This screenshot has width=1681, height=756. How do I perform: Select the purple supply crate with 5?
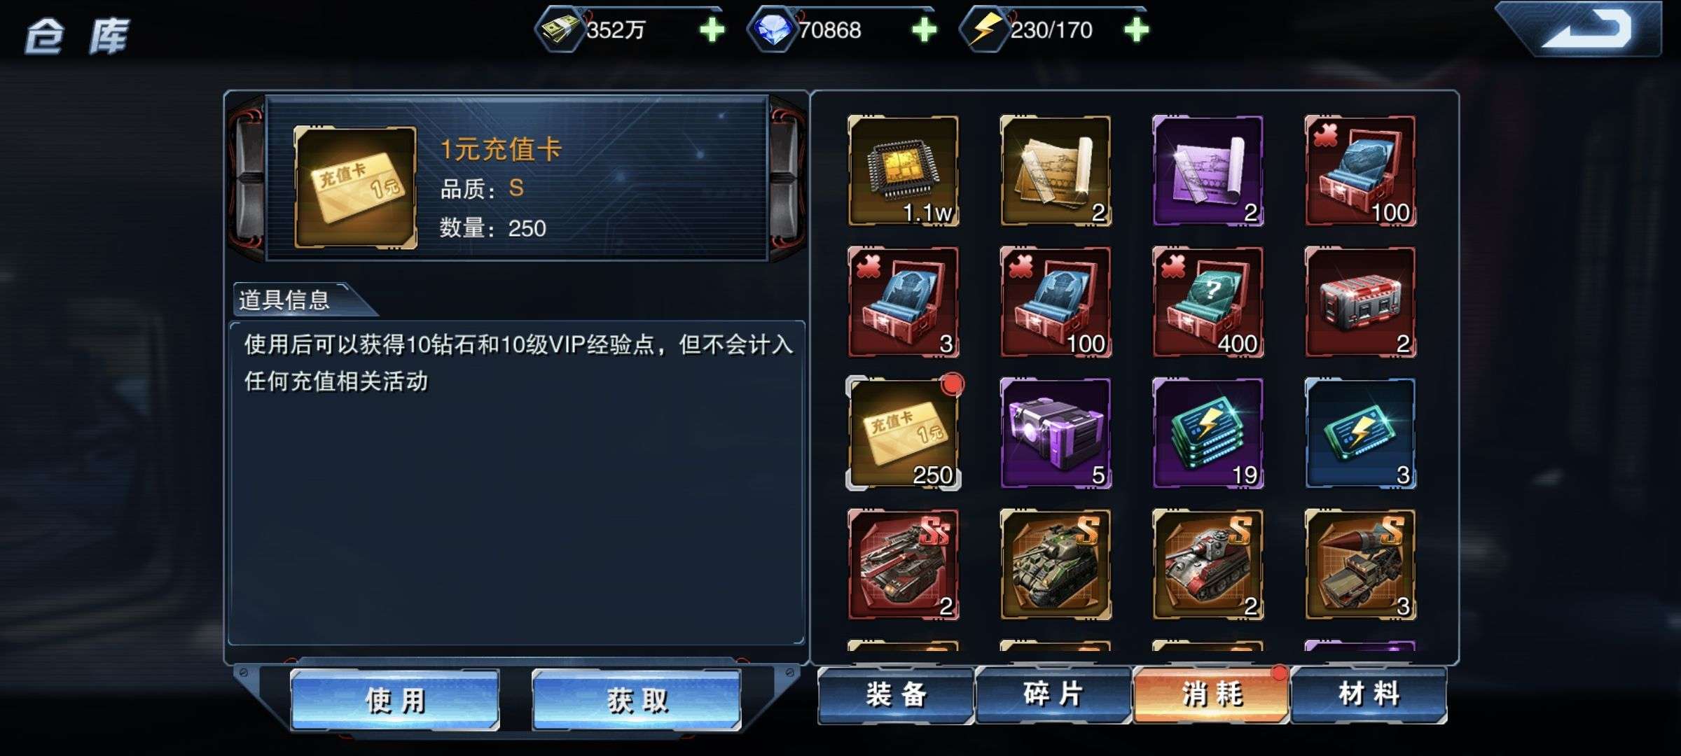(1056, 433)
